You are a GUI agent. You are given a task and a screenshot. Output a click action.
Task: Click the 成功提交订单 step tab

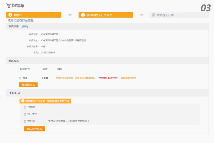click(167, 15)
